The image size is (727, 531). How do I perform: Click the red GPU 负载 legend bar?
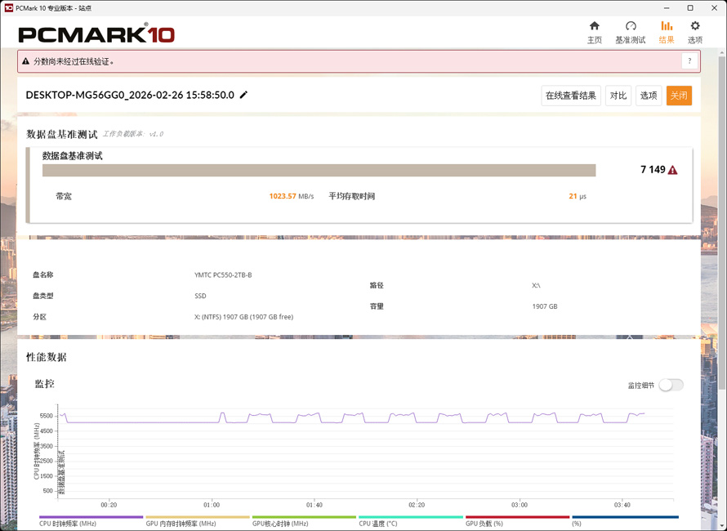(x=517, y=517)
